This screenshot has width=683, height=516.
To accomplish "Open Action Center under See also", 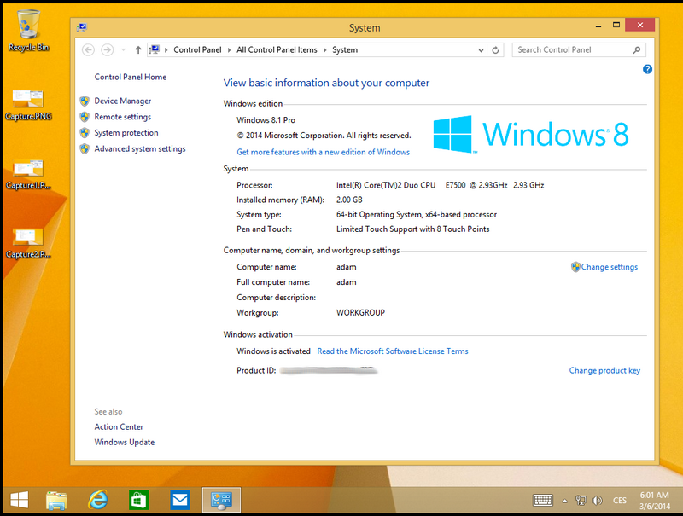I will [119, 426].
